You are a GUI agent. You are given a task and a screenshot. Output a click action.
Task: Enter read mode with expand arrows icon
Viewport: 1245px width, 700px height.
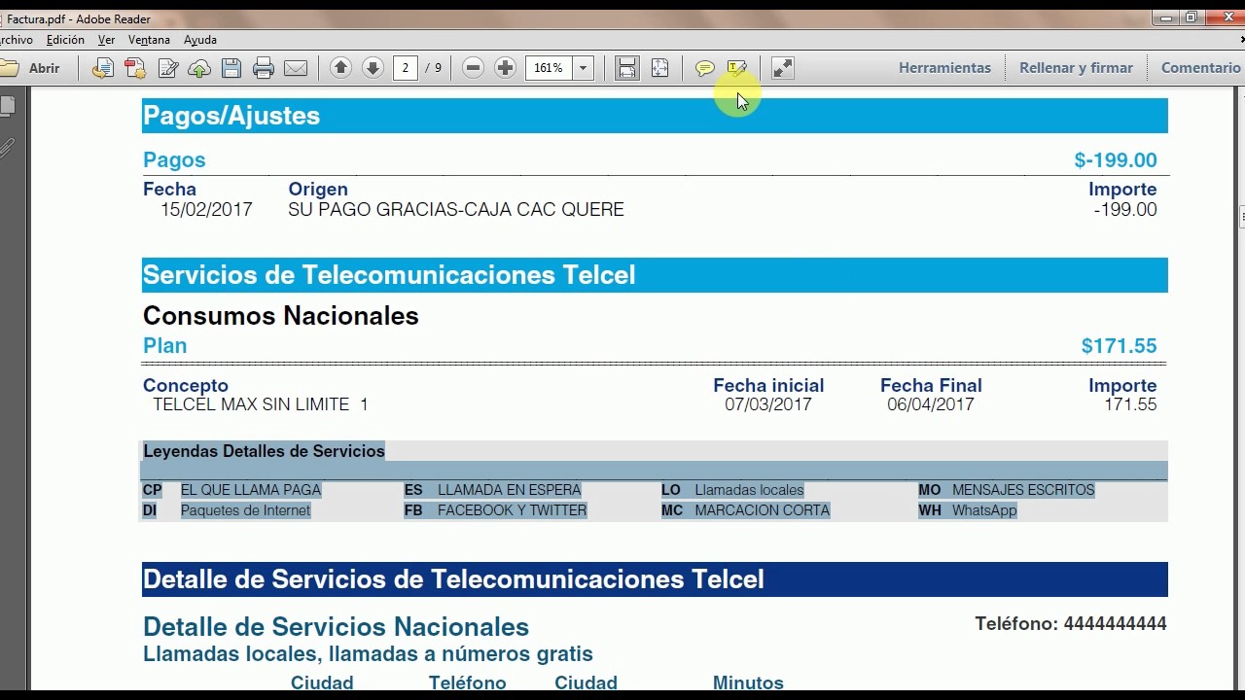tap(783, 68)
